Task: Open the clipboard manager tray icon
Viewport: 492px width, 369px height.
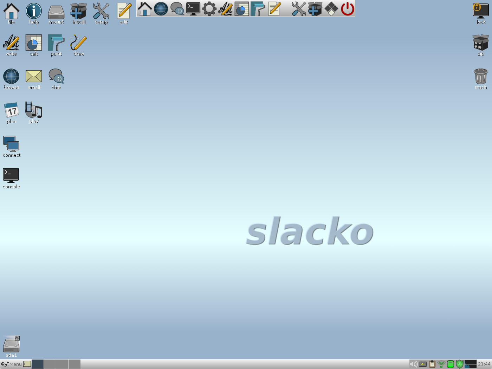Action: tap(432, 364)
